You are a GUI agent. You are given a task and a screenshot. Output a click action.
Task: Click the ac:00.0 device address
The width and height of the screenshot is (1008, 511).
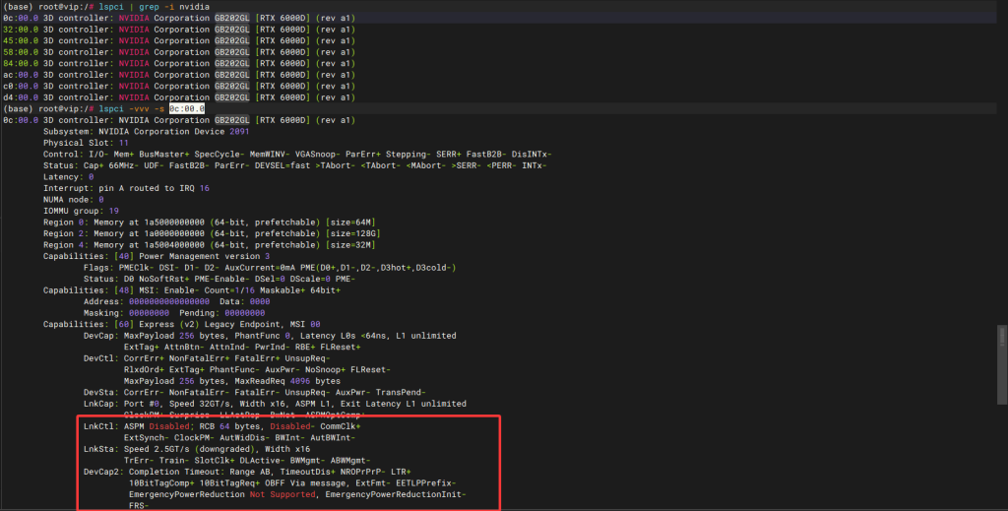20,74
